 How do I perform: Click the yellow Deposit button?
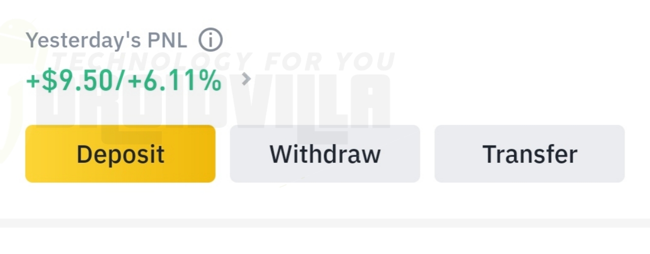click(x=120, y=154)
